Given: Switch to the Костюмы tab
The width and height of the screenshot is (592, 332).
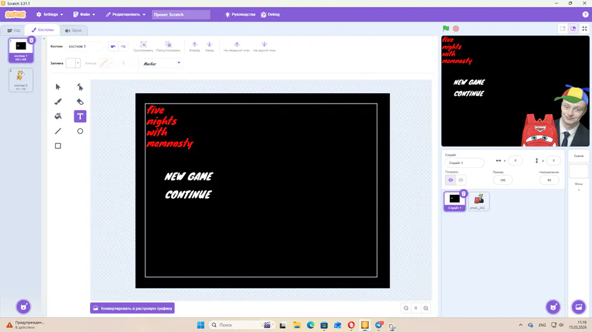Looking at the screenshot, I should [43, 30].
